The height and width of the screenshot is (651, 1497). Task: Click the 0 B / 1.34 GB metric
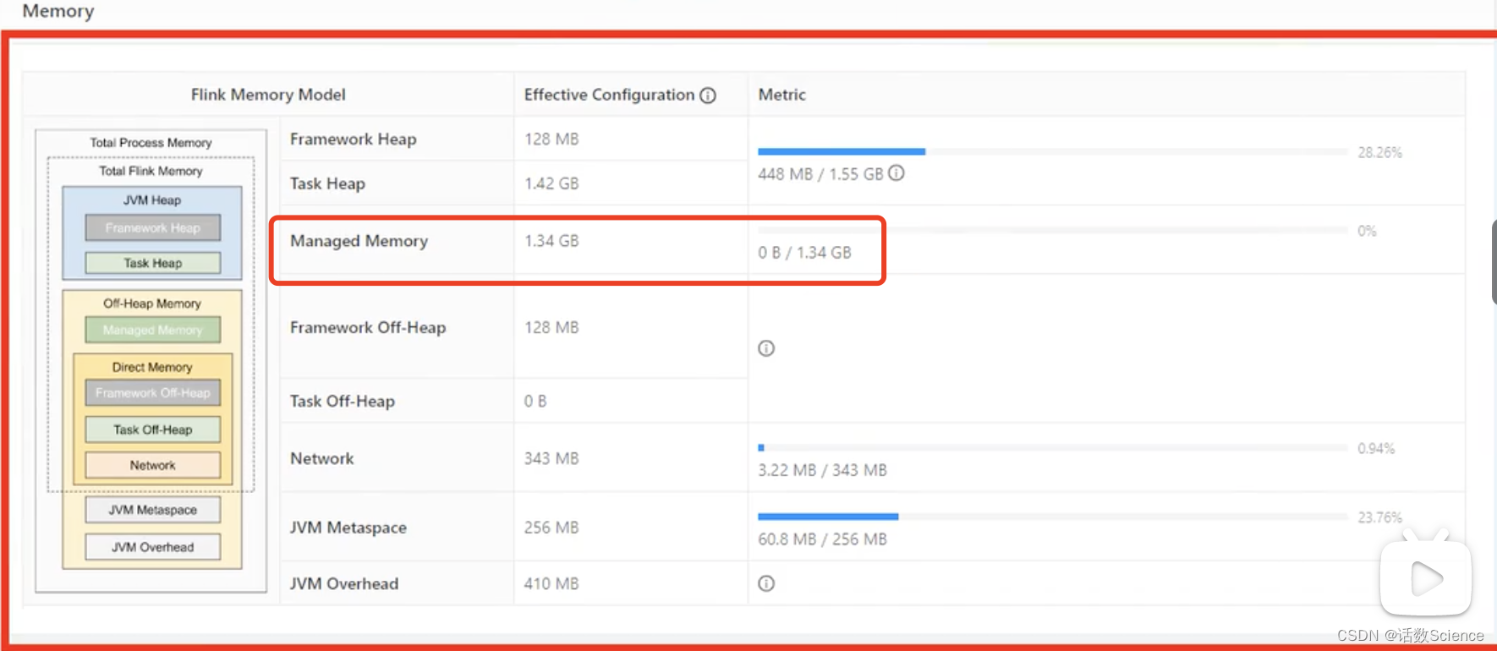click(x=804, y=253)
